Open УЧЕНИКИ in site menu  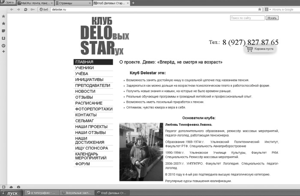pos(84,68)
